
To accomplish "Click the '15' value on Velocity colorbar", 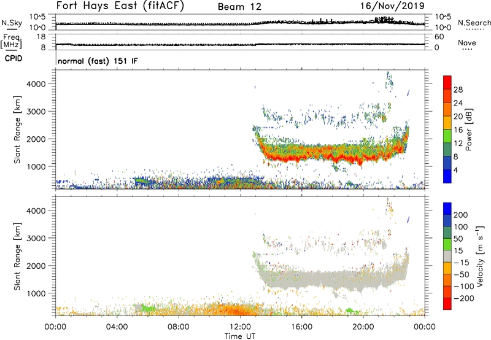I will 458,250.
